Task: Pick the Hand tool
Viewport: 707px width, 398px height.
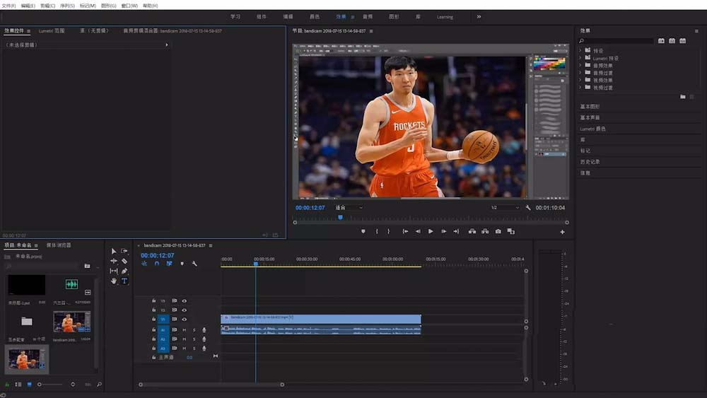Action: 114,281
